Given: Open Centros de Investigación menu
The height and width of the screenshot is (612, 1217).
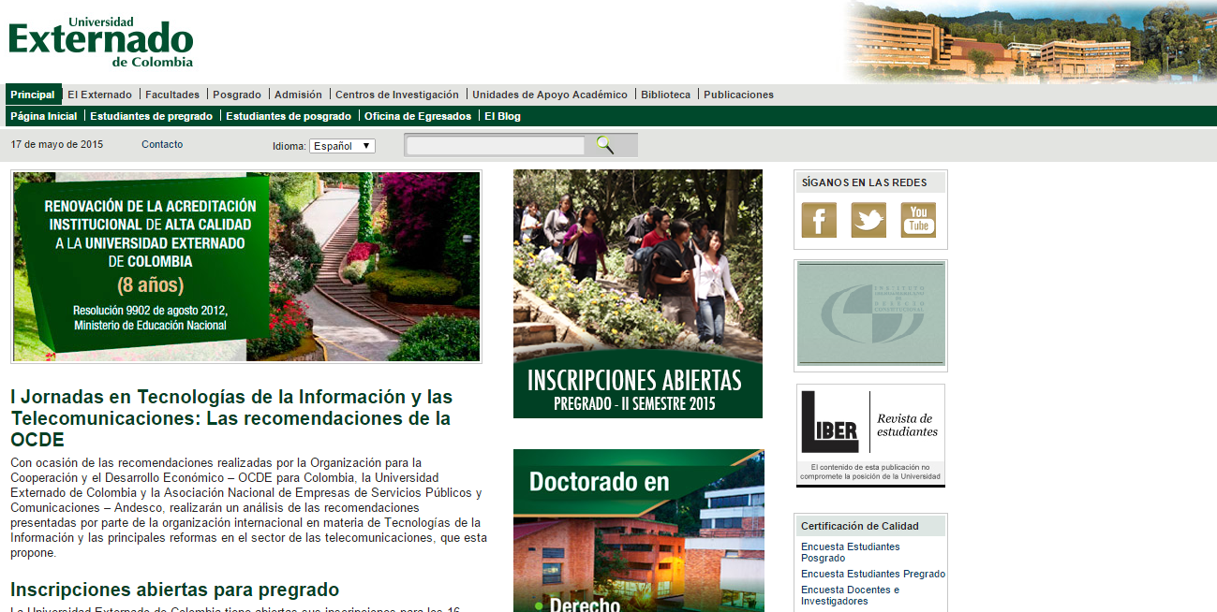Looking at the screenshot, I should pyautogui.click(x=397, y=95).
